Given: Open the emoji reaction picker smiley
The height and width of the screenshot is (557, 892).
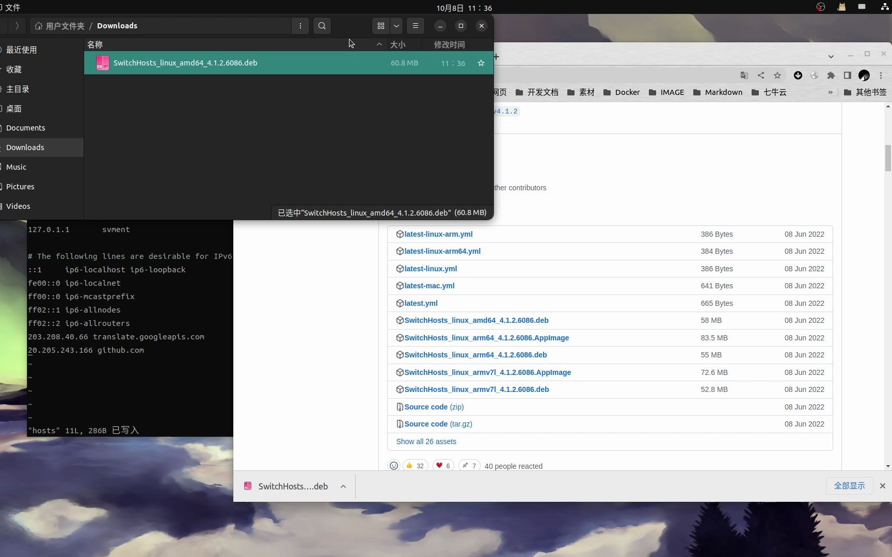Looking at the screenshot, I should click(394, 466).
